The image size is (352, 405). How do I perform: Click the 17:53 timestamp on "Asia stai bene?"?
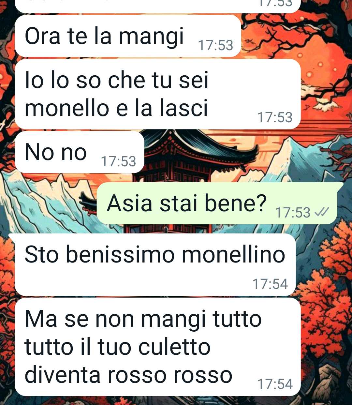(x=293, y=213)
